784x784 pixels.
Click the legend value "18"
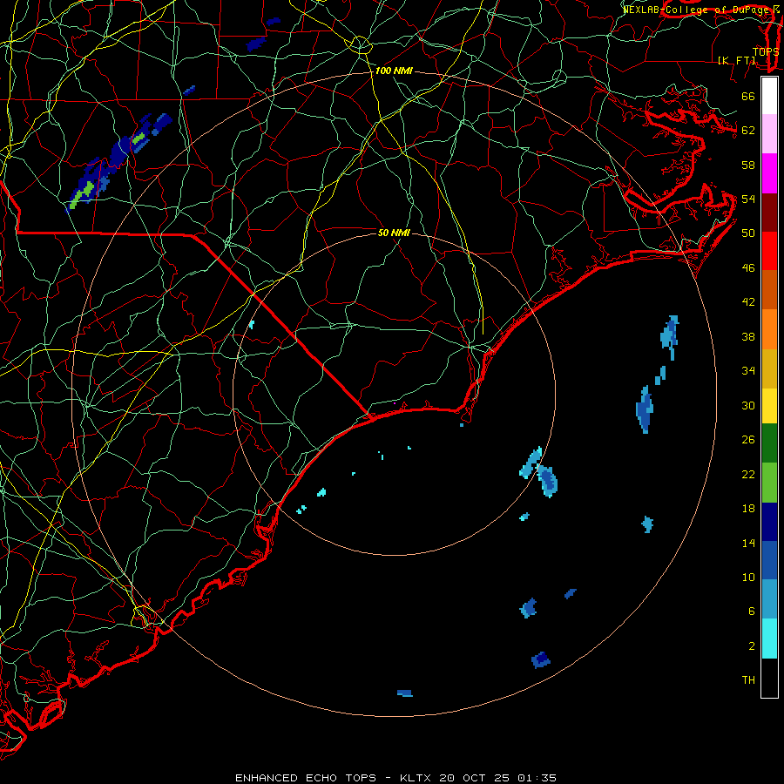pyautogui.click(x=748, y=509)
